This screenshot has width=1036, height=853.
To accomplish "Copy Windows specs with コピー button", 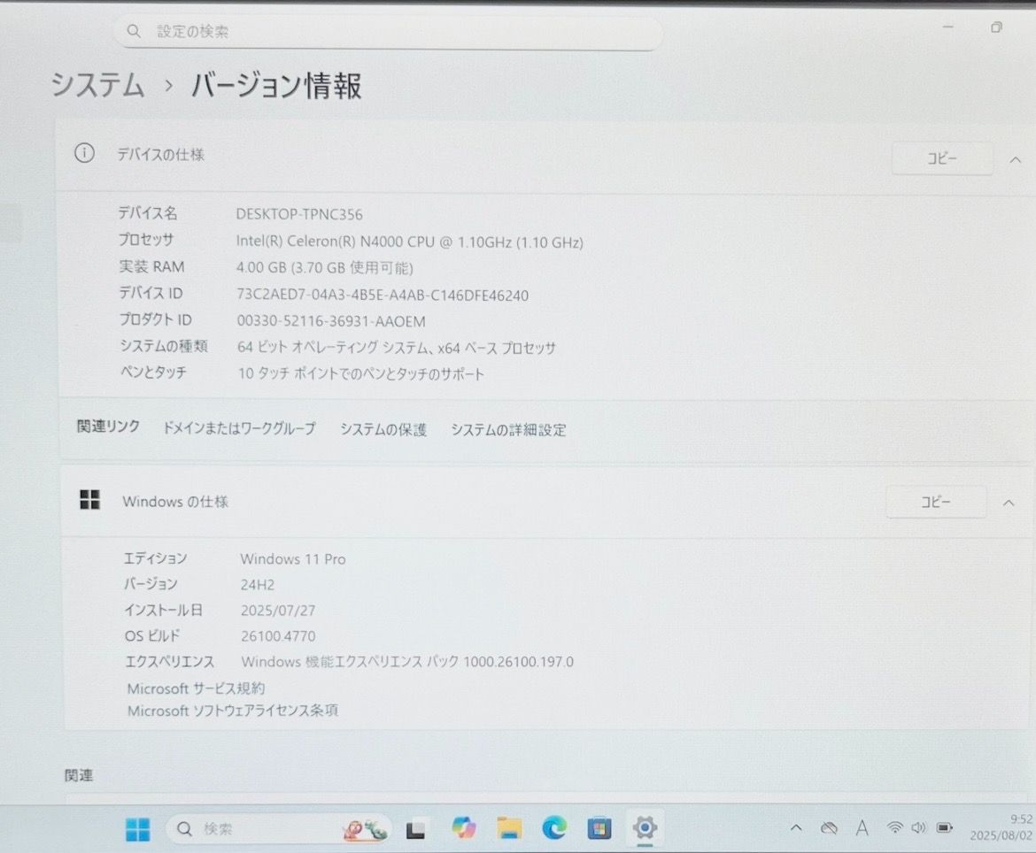I will click(936, 503).
